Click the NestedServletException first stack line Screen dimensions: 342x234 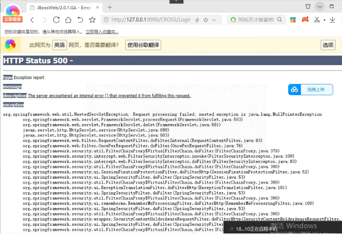[162, 114]
